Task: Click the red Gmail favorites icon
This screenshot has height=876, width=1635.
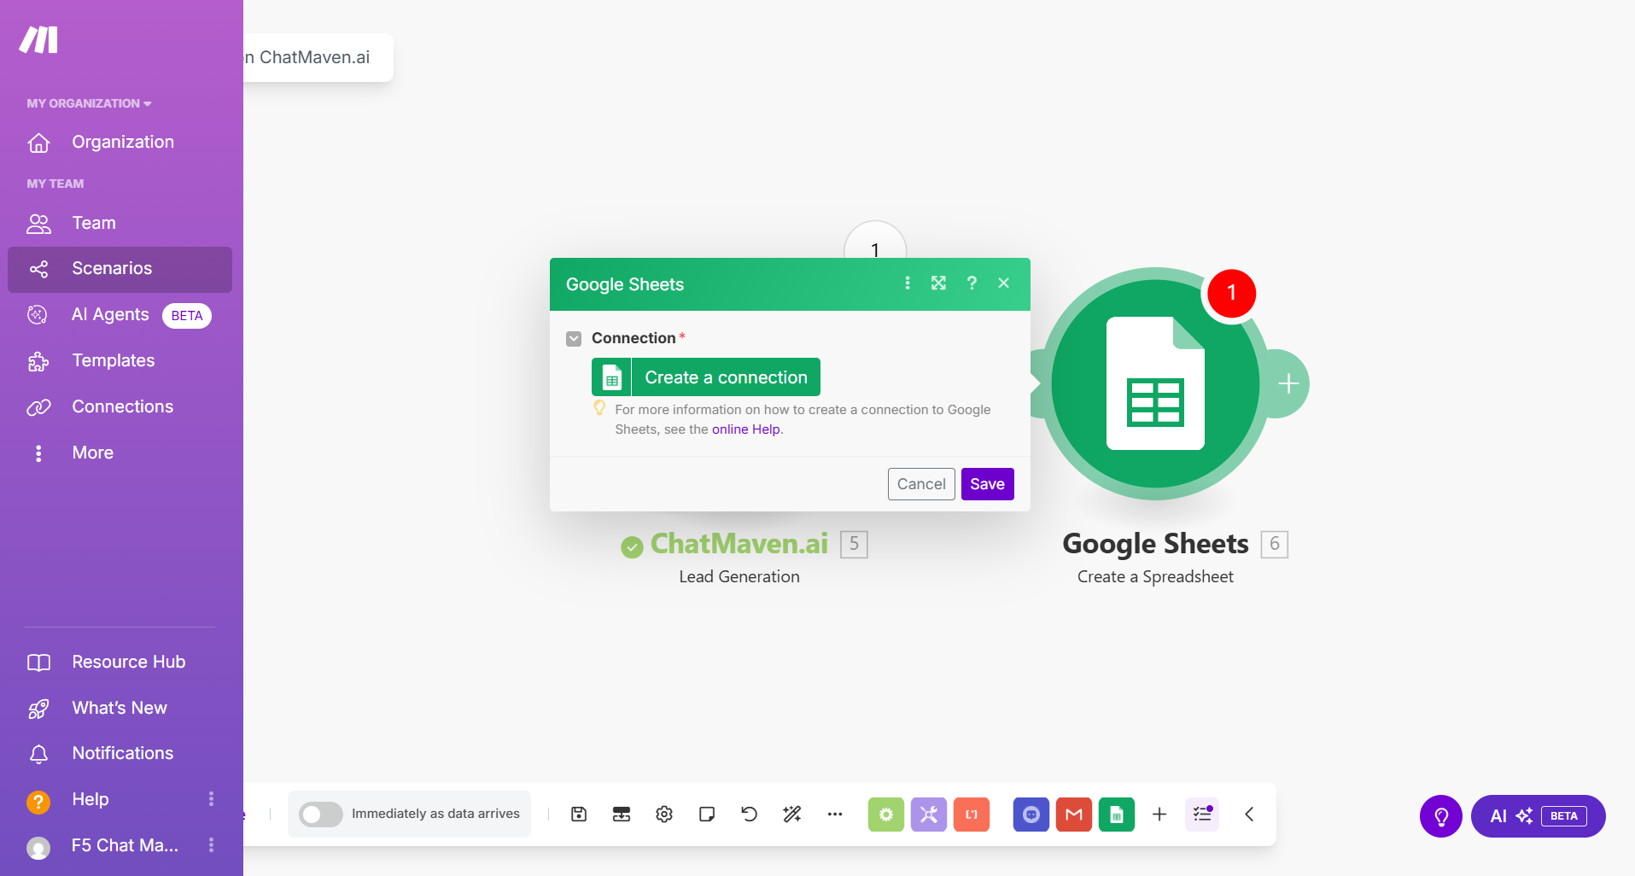Action: coord(1073,814)
